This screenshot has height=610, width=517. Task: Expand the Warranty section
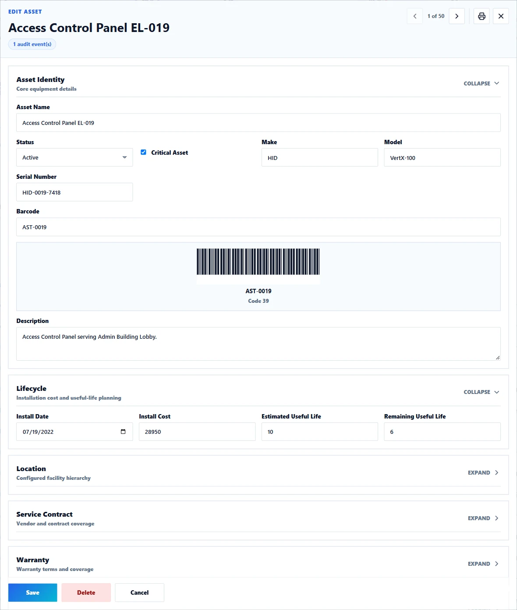pyautogui.click(x=483, y=564)
